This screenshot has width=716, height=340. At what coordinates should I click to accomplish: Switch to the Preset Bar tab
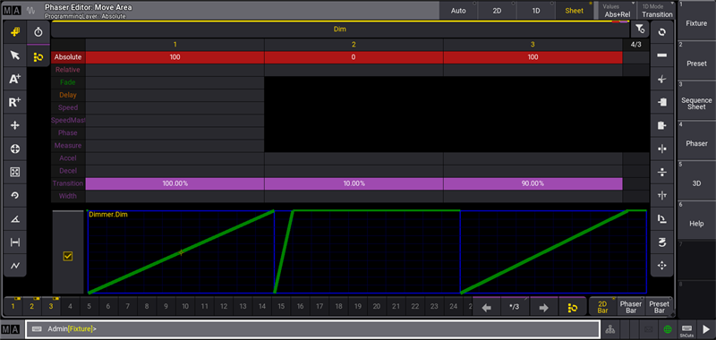pos(659,307)
